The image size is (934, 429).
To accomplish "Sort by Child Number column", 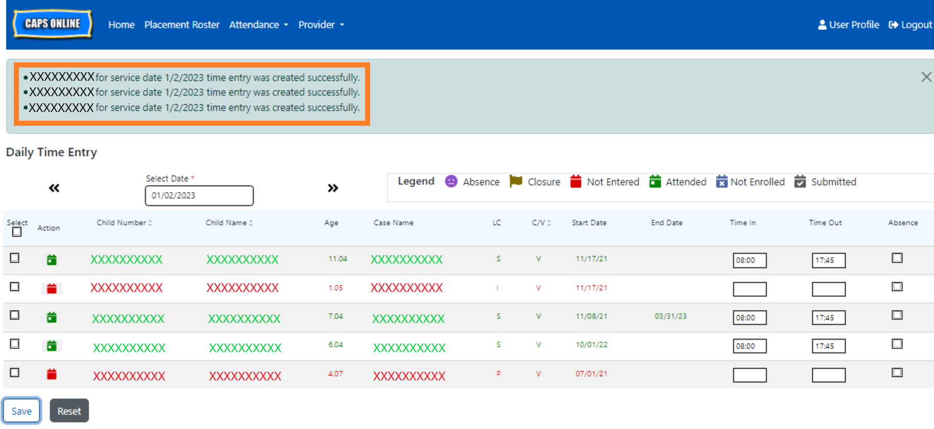I will [124, 223].
